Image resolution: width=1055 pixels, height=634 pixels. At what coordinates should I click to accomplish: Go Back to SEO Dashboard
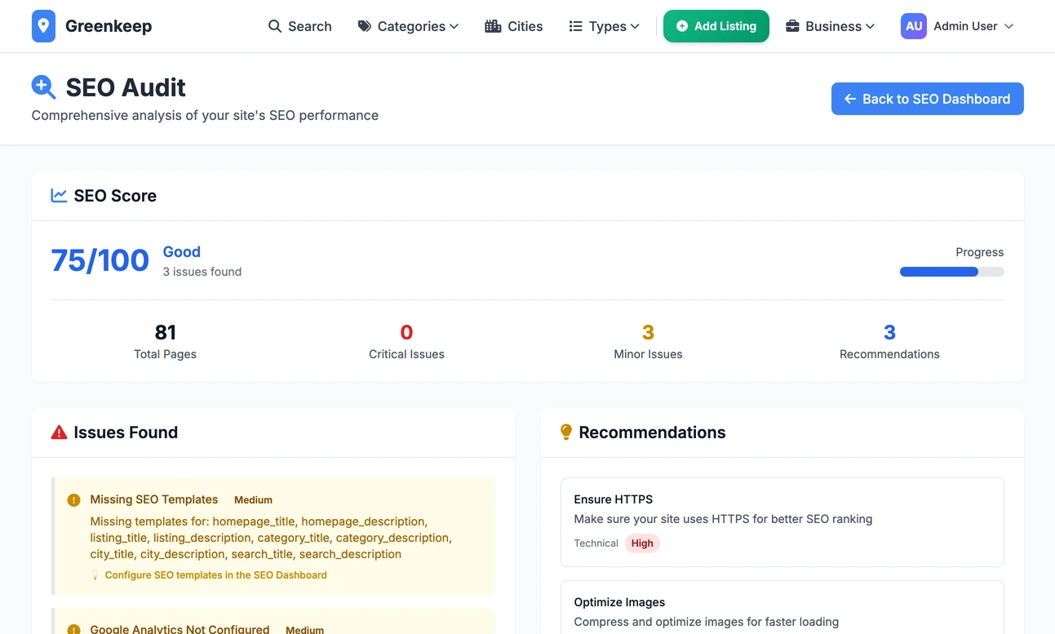928,99
